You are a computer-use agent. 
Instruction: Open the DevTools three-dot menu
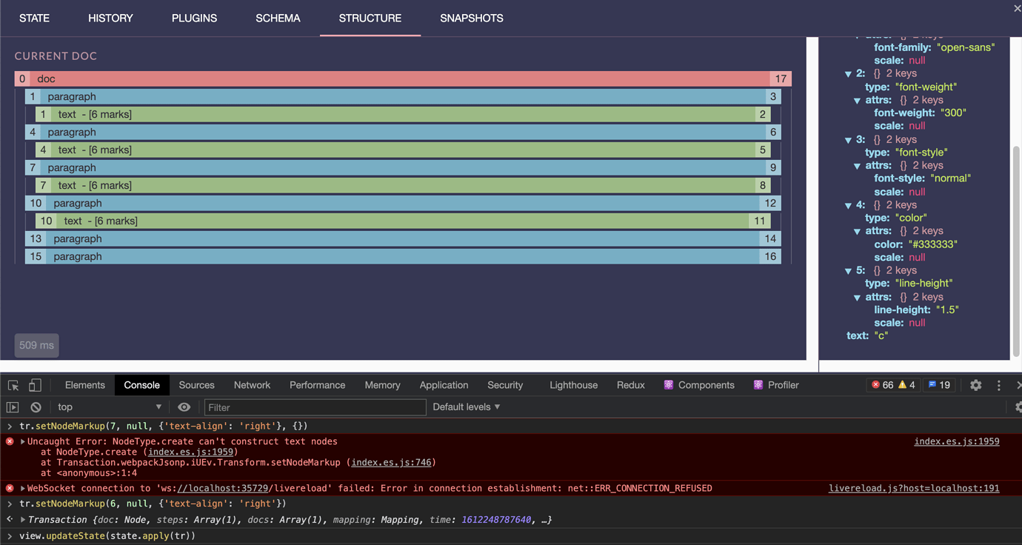pos(998,385)
